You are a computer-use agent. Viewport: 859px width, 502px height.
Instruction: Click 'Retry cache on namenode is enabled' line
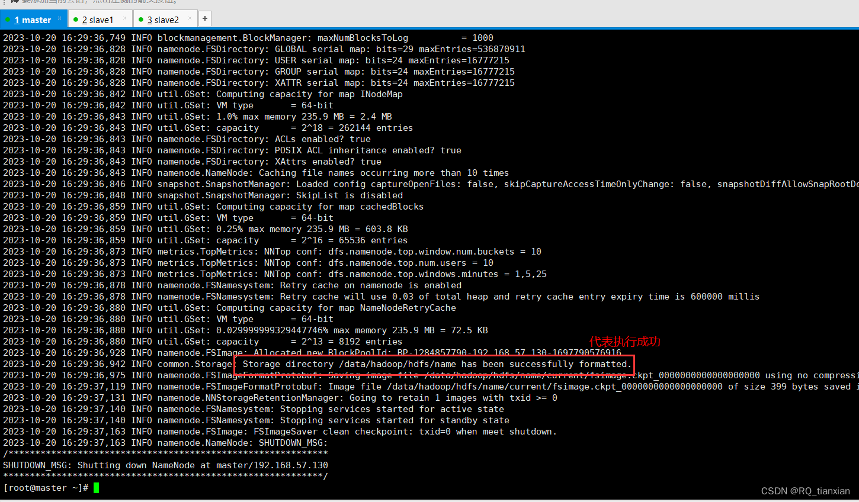[232, 285]
